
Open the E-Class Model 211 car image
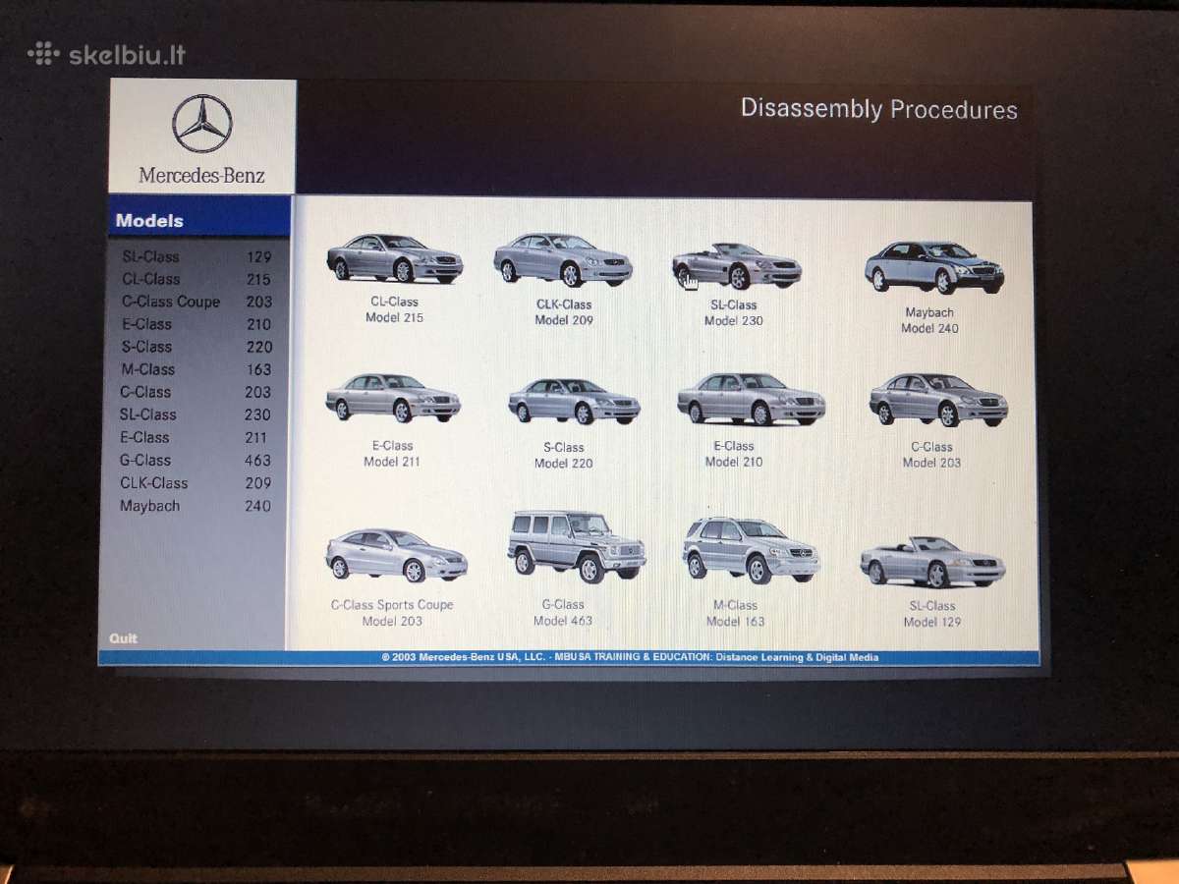coord(393,398)
